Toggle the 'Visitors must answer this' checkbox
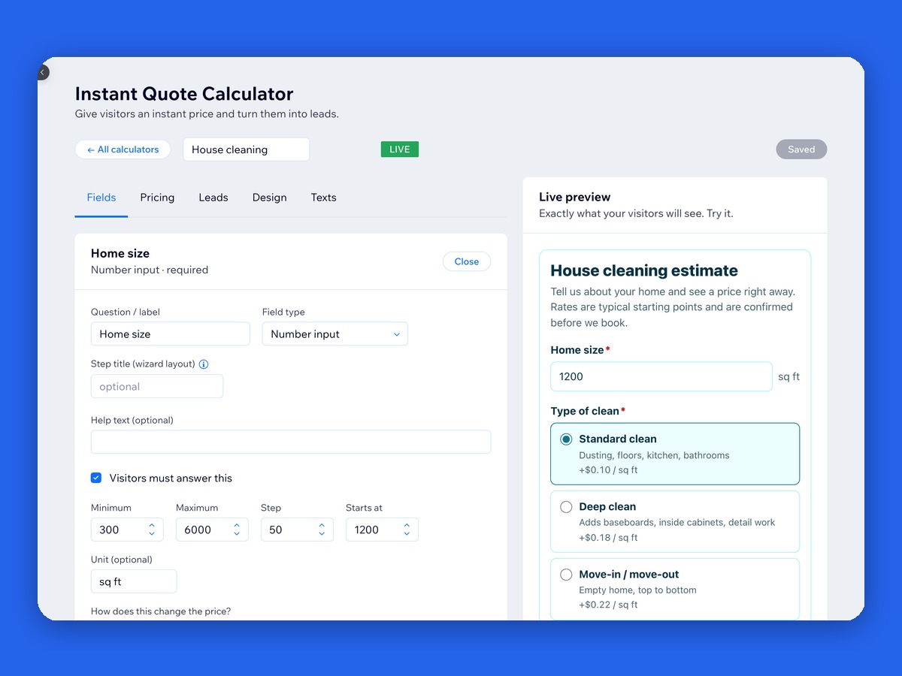 point(96,478)
